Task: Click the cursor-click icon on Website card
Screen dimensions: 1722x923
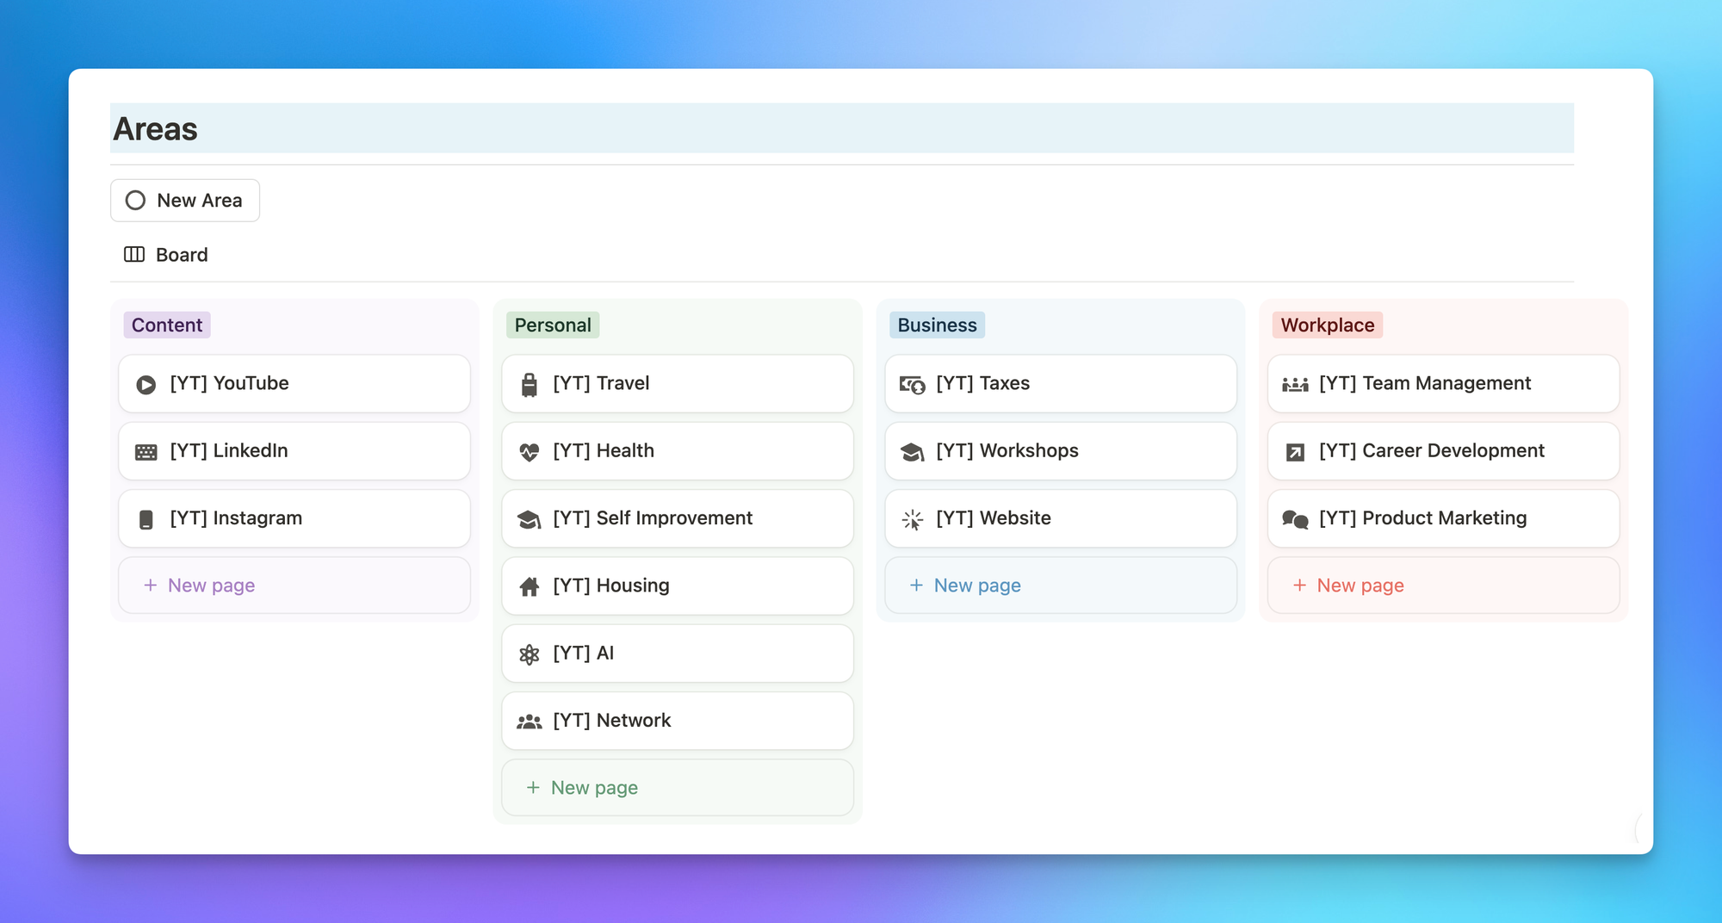Action: point(913,519)
